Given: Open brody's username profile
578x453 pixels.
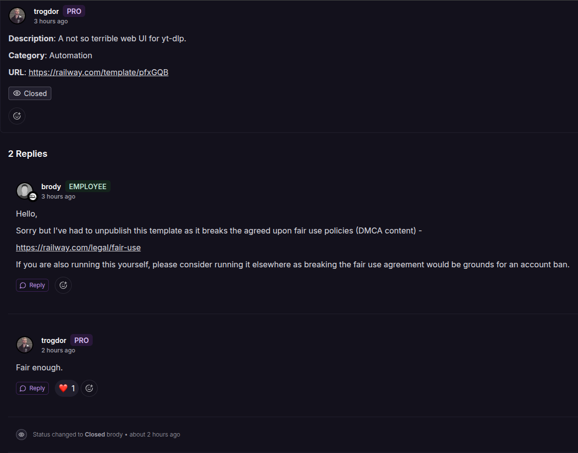Looking at the screenshot, I should coord(51,187).
